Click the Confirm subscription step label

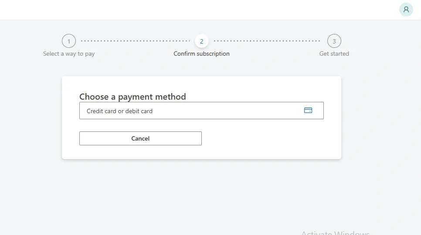point(201,54)
